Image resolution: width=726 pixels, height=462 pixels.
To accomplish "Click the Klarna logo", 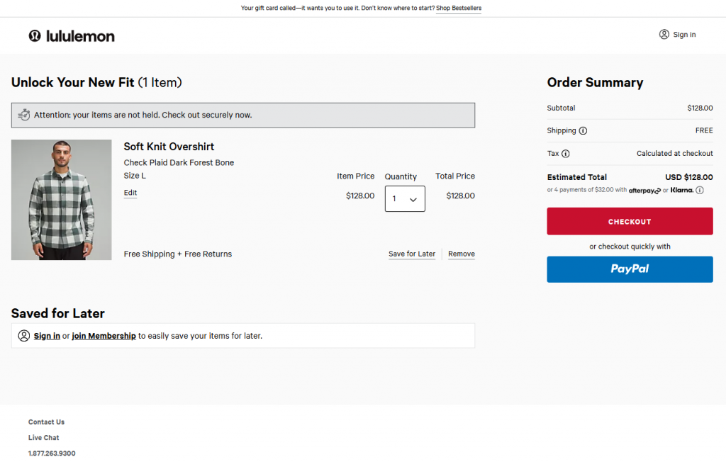I will [681, 190].
